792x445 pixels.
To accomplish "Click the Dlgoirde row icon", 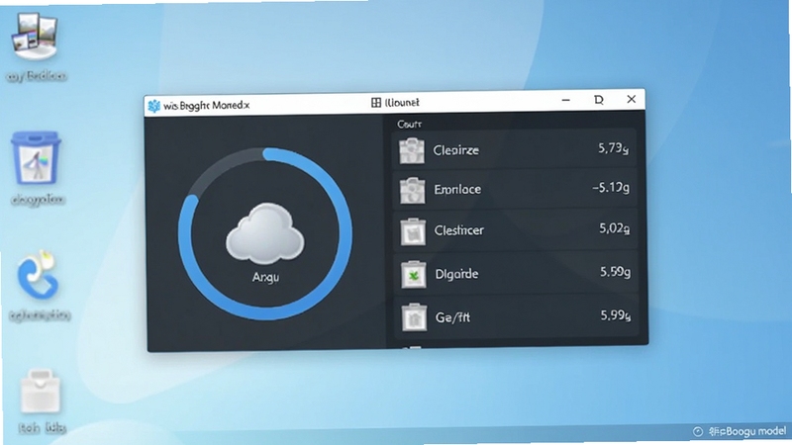I will (x=414, y=275).
